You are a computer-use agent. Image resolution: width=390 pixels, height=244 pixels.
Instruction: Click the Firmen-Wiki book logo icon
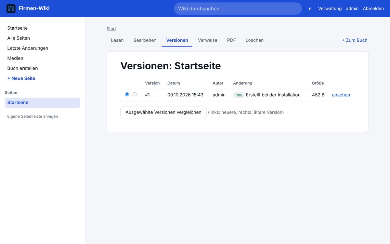pos(11,8)
